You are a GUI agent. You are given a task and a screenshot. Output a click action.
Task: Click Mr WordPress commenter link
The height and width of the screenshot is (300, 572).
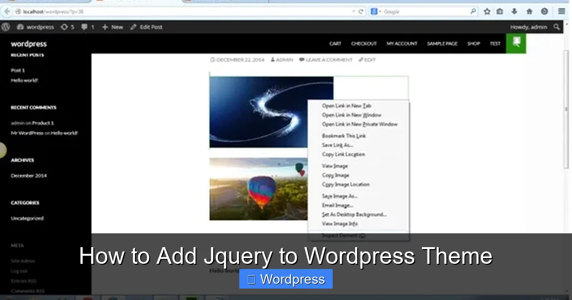27,133
